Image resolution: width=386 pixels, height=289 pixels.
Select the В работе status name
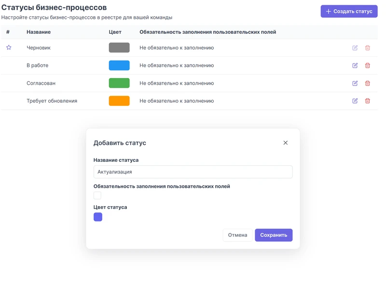point(38,66)
